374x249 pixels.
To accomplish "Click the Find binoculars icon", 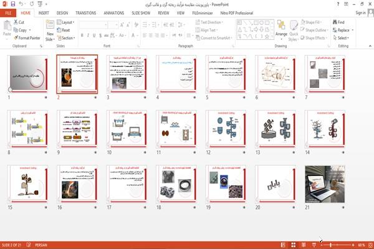I will click(x=335, y=22).
